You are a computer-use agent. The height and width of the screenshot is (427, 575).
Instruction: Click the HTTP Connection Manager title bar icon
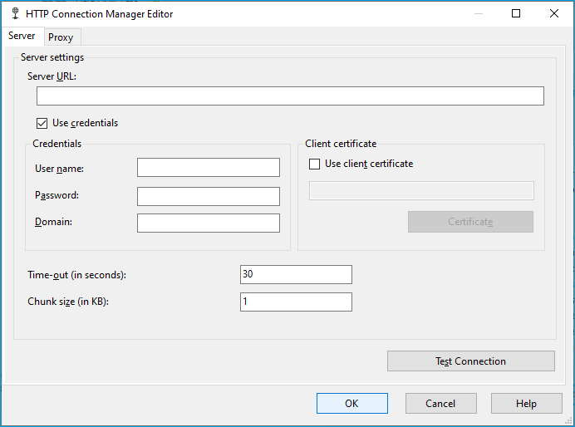[15, 13]
